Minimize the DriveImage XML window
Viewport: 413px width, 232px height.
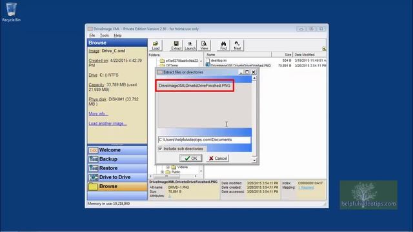click(301, 28)
